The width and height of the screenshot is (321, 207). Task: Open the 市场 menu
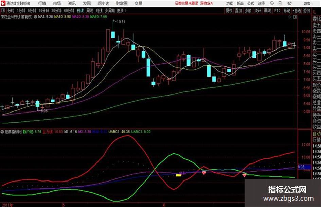click(57, 3)
